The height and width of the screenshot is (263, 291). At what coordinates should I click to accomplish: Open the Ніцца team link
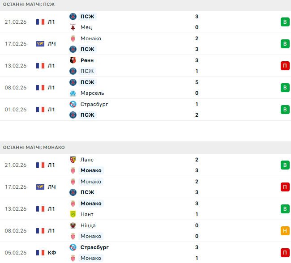pos(88,225)
